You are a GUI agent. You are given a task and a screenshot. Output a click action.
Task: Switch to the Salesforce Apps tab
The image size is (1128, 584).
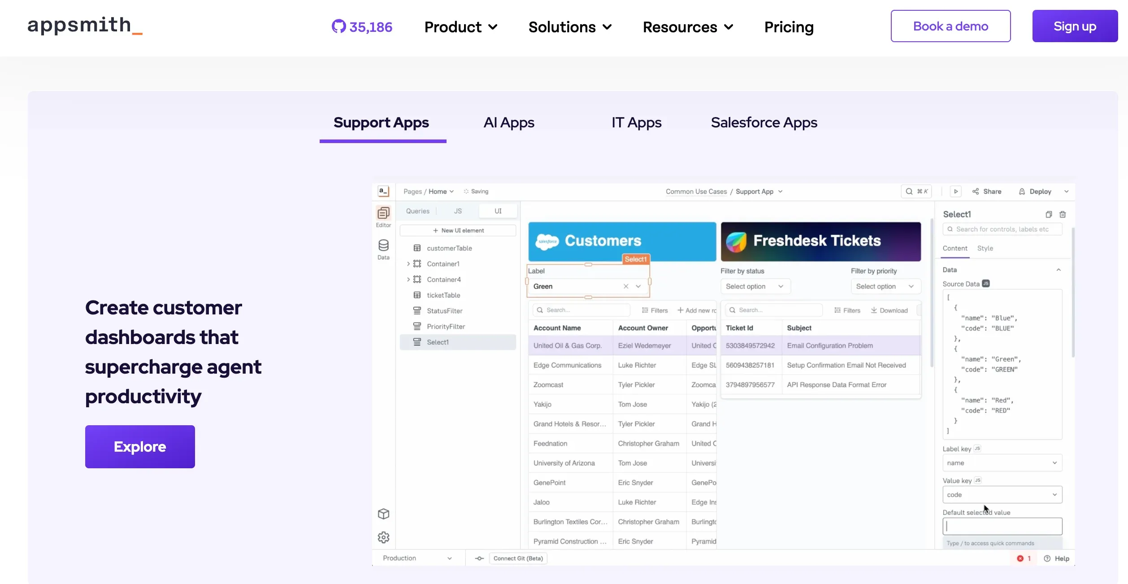coord(764,122)
